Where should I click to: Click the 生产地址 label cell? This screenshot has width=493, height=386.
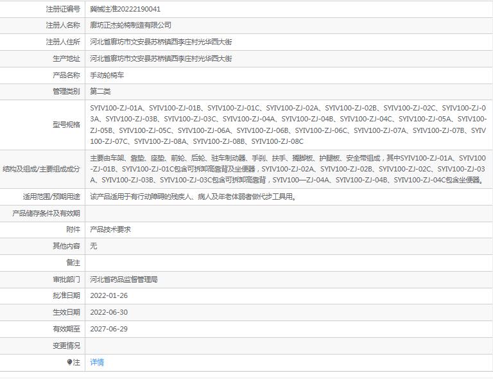(x=42, y=58)
